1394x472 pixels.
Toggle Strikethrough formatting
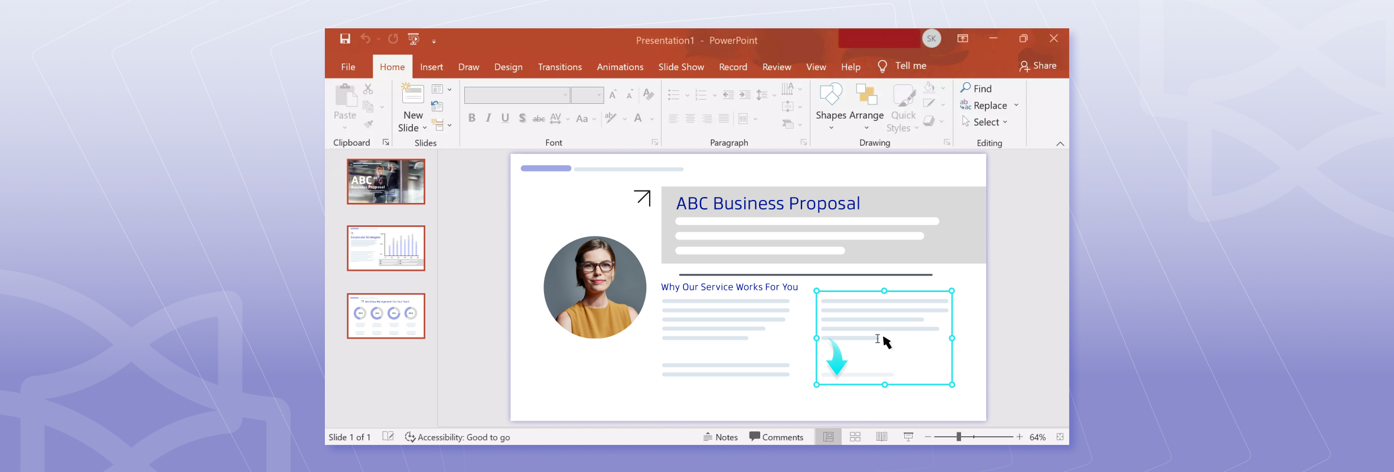[x=539, y=119]
